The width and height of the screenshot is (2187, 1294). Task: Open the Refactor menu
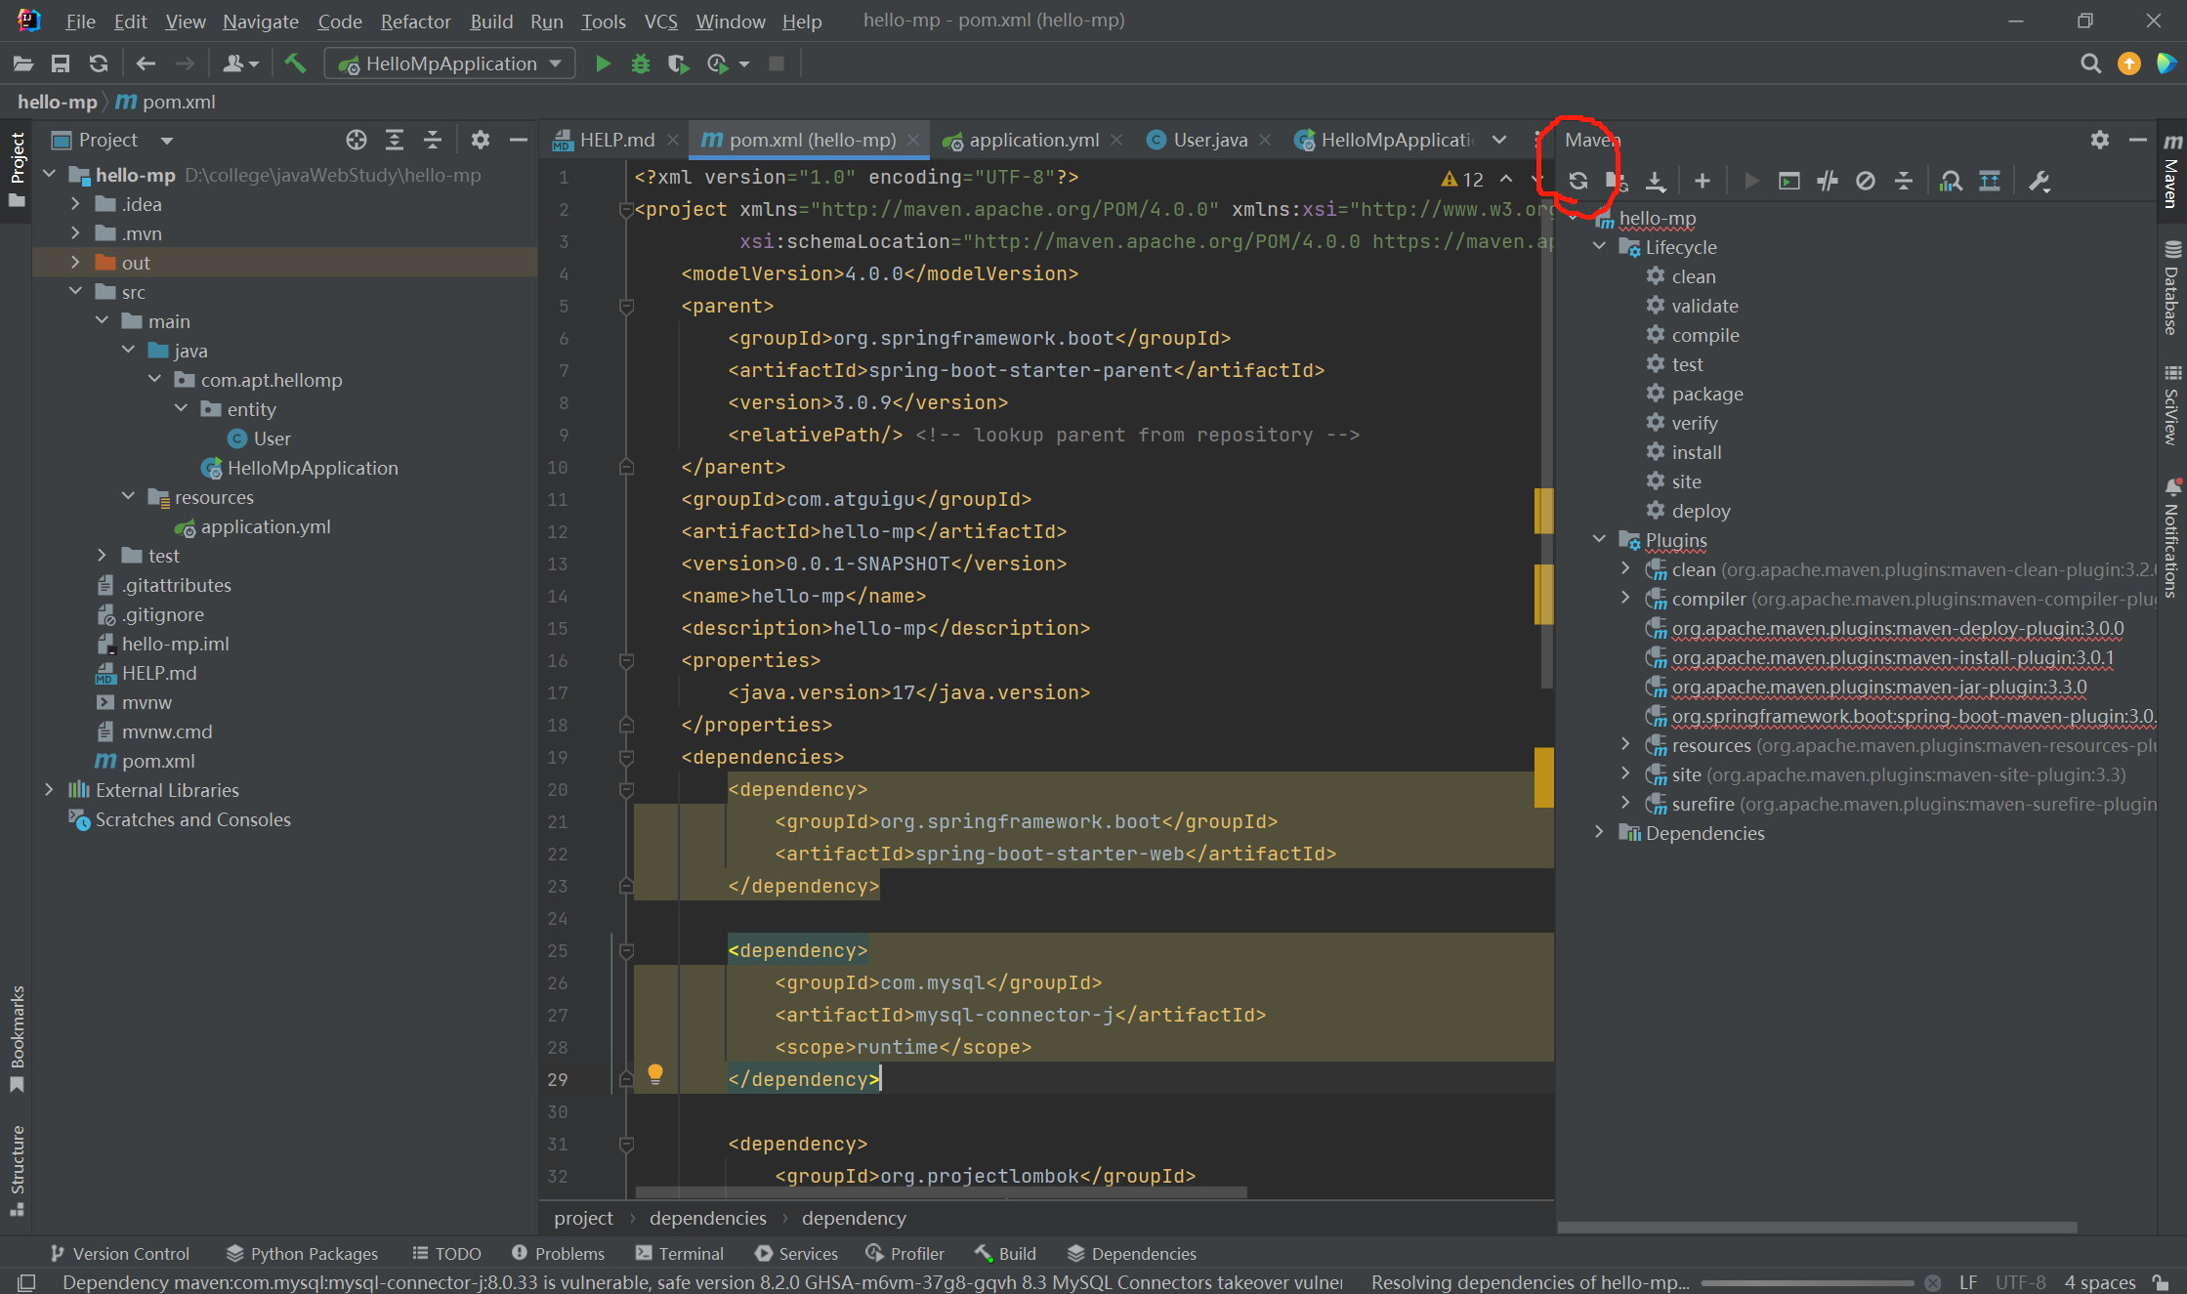click(x=415, y=21)
